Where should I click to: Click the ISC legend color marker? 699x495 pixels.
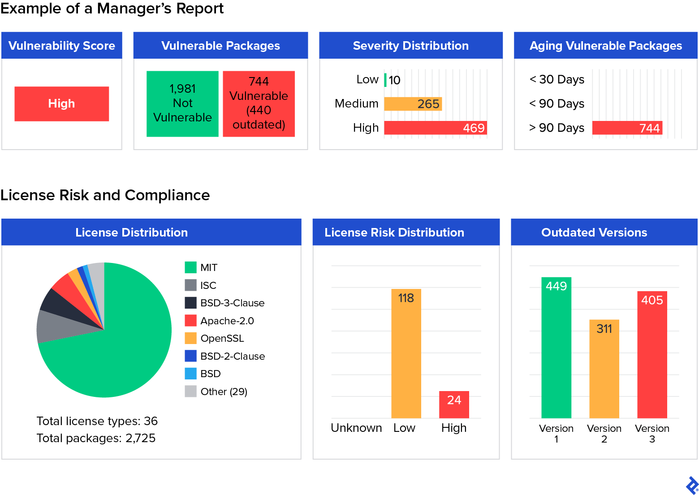click(x=190, y=285)
